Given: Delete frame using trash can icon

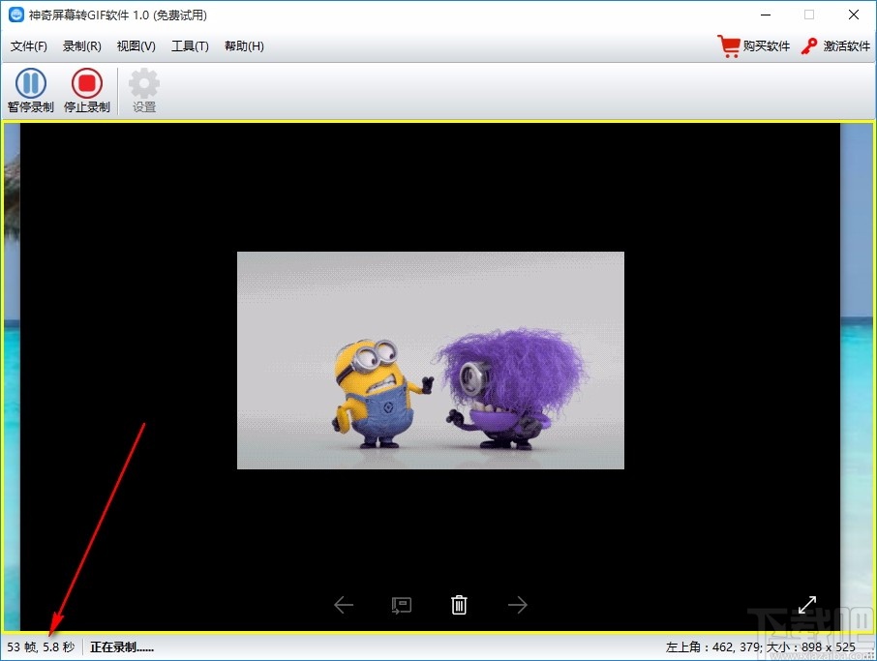Looking at the screenshot, I should (x=459, y=605).
